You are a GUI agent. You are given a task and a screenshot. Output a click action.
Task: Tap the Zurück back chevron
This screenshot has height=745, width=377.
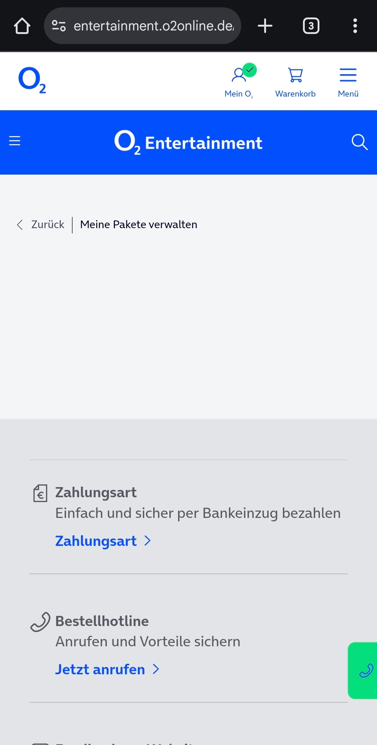click(20, 225)
